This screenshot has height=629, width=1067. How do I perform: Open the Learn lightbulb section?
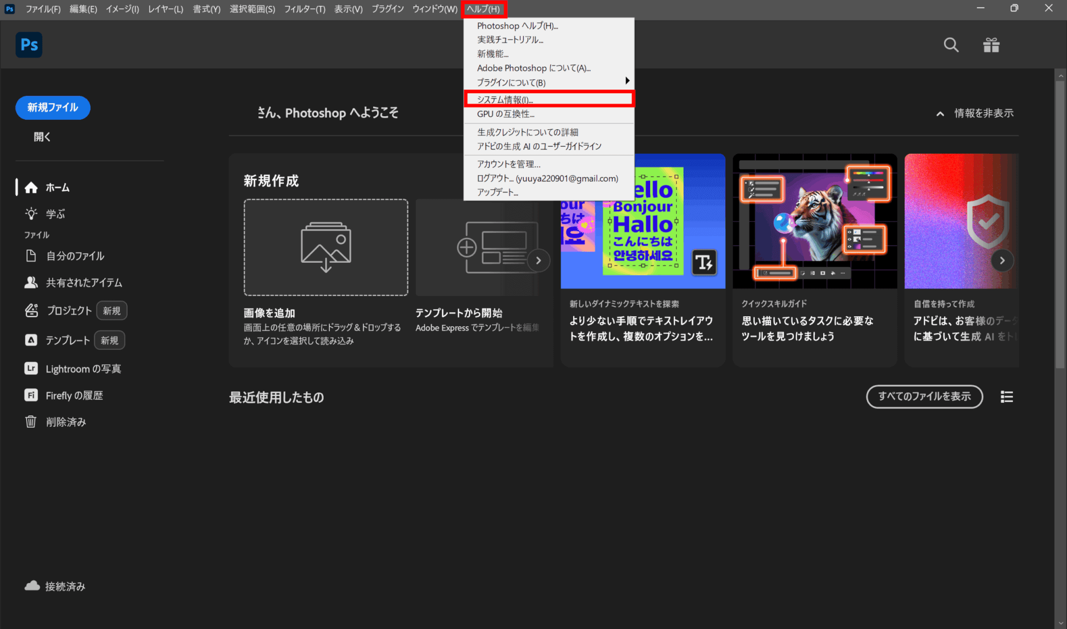point(55,214)
